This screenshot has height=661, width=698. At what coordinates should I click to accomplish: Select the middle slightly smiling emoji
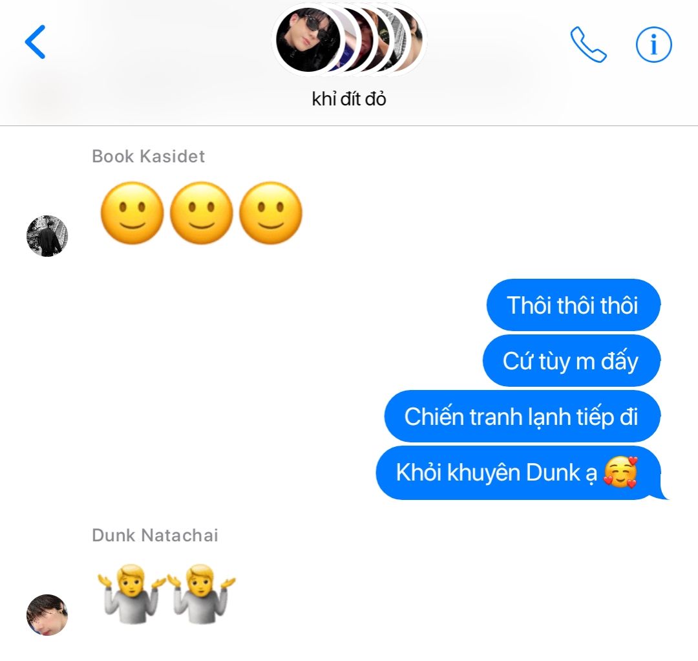[x=201, y=213]
